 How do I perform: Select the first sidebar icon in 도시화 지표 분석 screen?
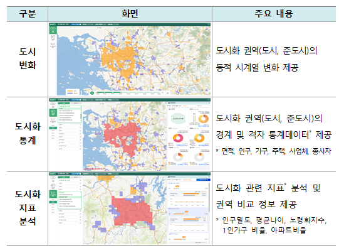coord(53,179)
